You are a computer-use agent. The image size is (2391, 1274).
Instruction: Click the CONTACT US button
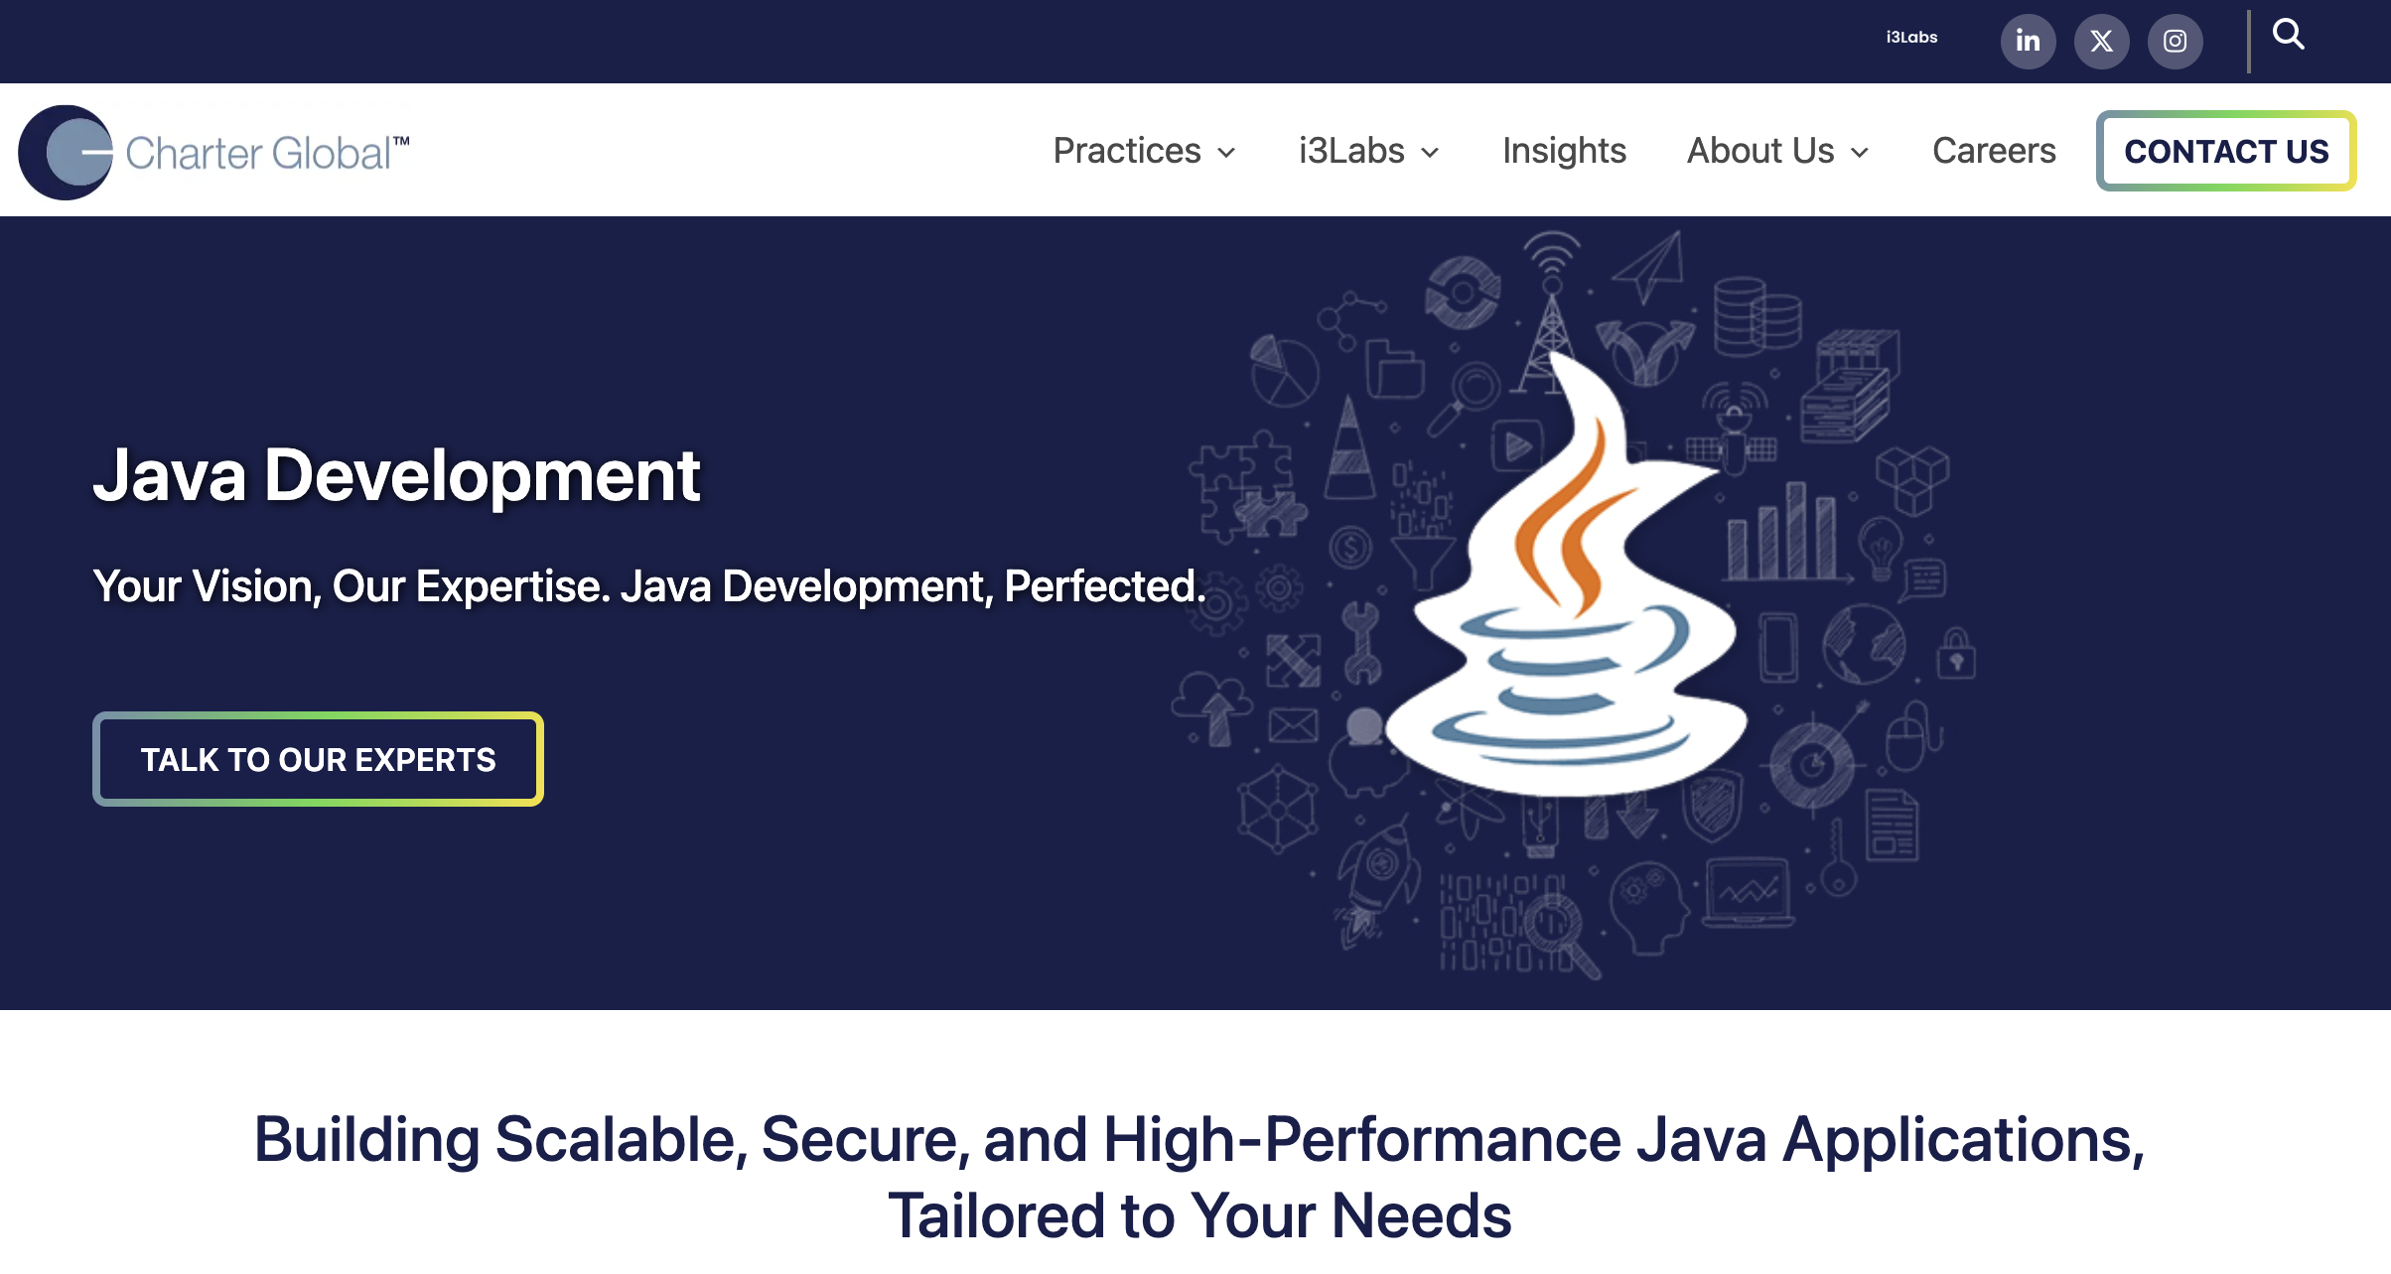(2226, 151)
